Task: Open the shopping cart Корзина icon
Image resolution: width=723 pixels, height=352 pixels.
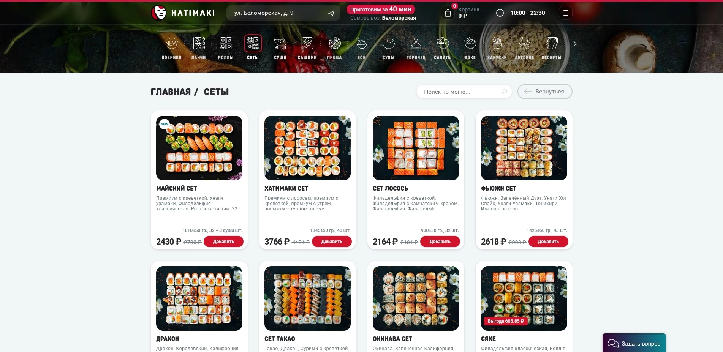Action: click(448, 13)
